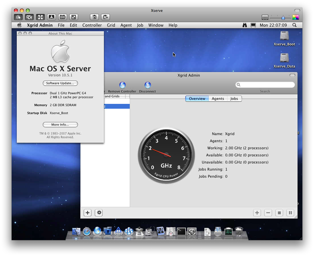Viewport: 314px width, 256px height.
Task: Open the PDF document in Dock
Action: 208,232
